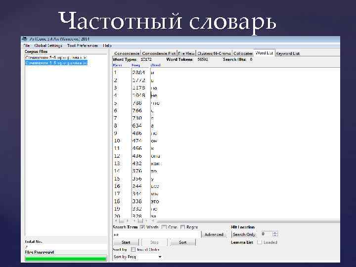
Task: Select frequency value 2884 in row 1
Action: coord(138,73)
